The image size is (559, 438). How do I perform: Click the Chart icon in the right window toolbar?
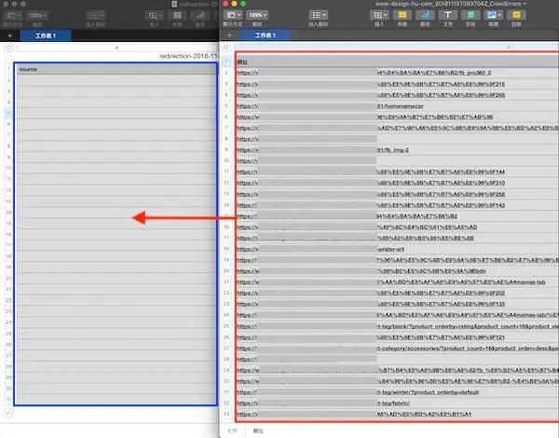click(425, 15)
